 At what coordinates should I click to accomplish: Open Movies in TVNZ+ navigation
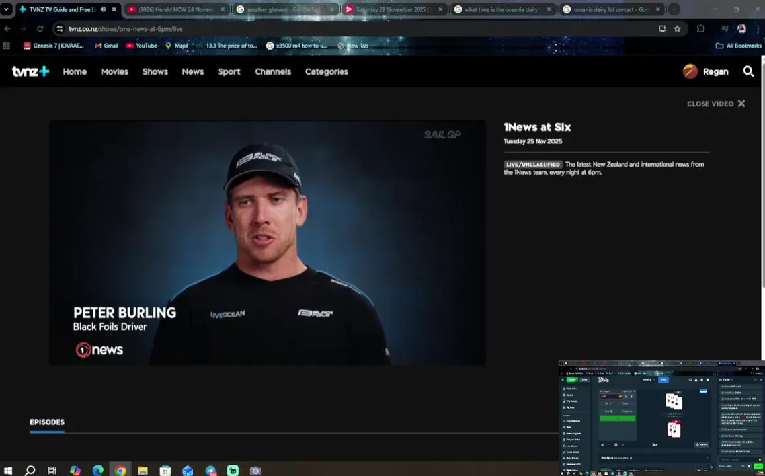(x=114, y=71)
